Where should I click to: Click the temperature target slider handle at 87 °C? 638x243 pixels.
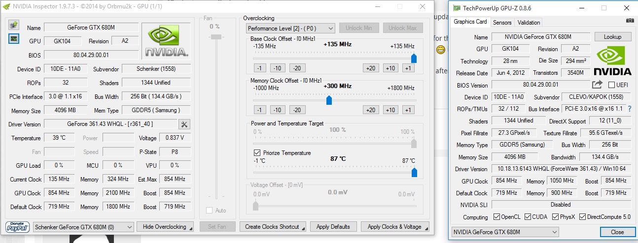click(414, 172)
